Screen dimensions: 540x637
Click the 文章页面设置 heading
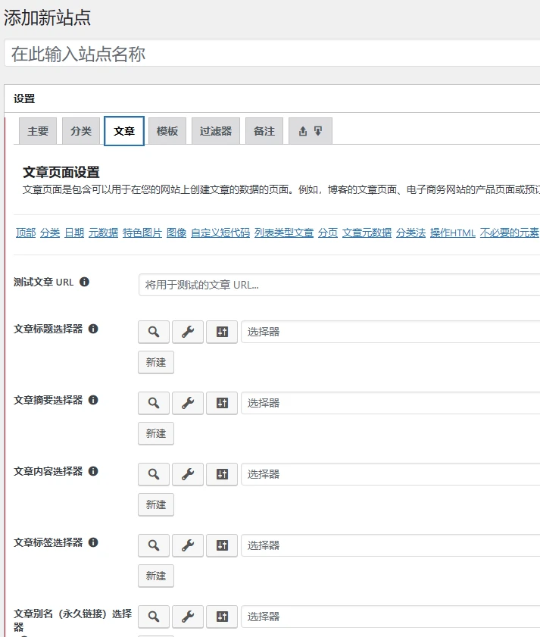pyautogui.click(x=61, y=172)
